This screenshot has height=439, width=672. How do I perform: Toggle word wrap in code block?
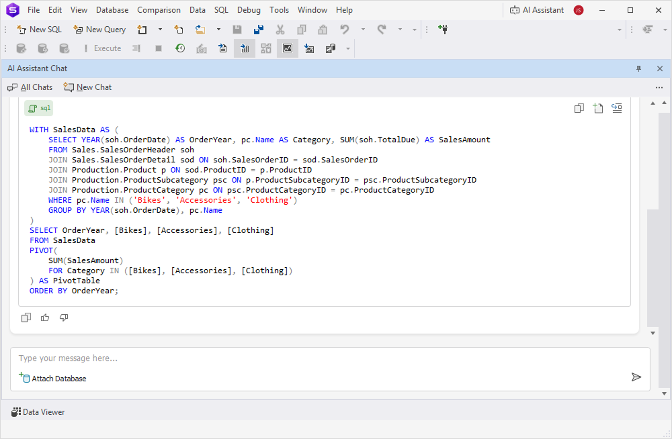pyautogui.click(x=616, y=108)
